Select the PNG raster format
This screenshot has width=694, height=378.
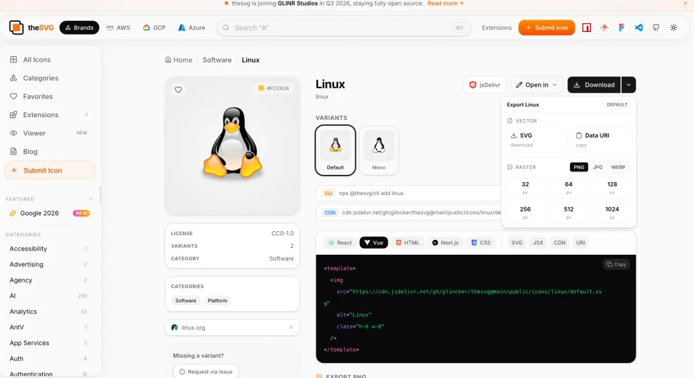(x=579, y=167)
